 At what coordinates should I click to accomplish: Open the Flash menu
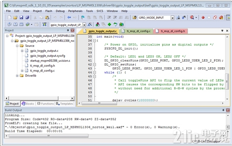(x=49, y=11)
